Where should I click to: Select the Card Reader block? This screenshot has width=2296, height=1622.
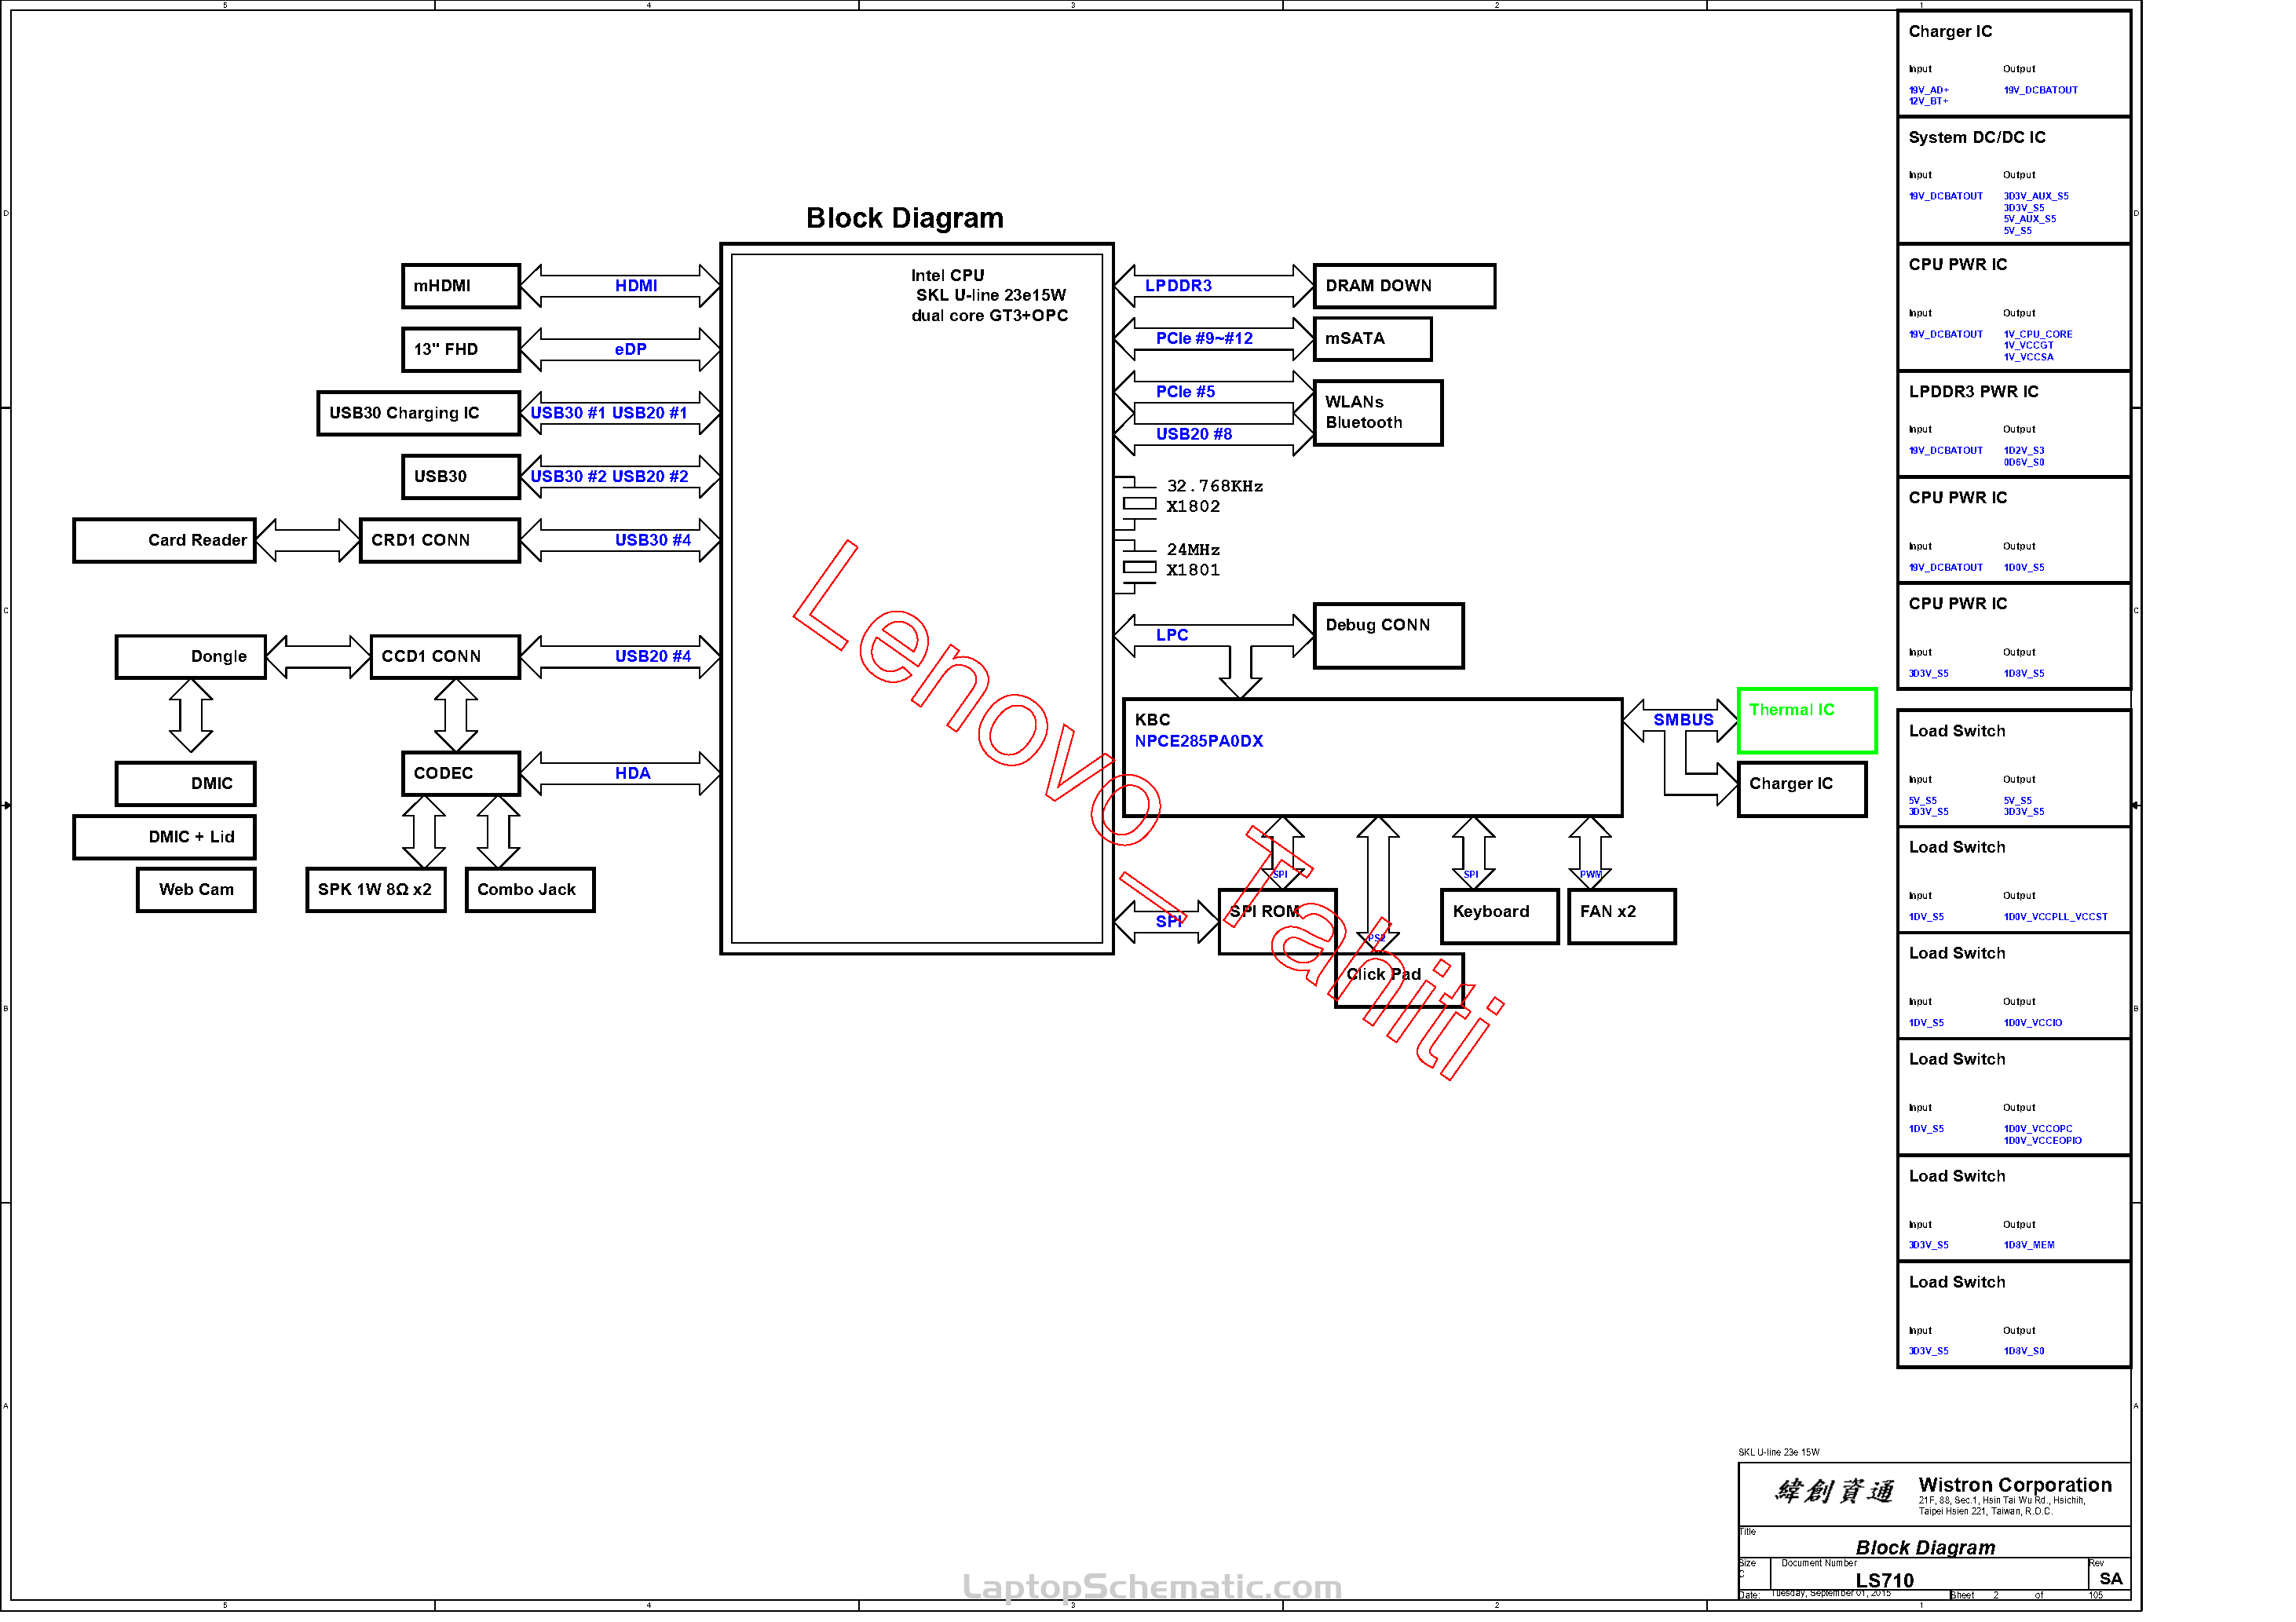(165, 540)
